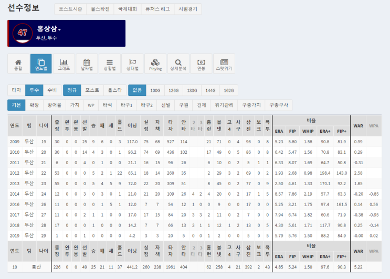Open the 그래프 chart icon
390x279 pixels.
tap(64, 64)
